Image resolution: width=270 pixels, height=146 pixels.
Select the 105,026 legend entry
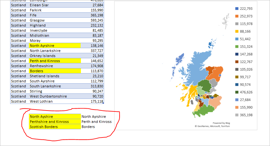pyautogui.click(x=244, y=69)
